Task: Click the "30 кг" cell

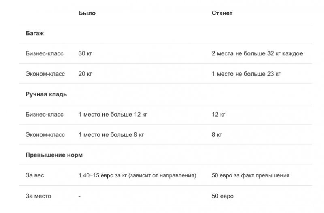Action: tap(85, 53)
